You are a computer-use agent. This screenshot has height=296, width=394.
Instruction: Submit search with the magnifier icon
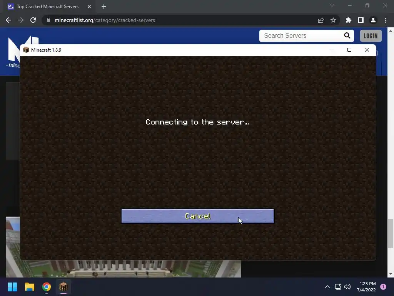(347, 36)
